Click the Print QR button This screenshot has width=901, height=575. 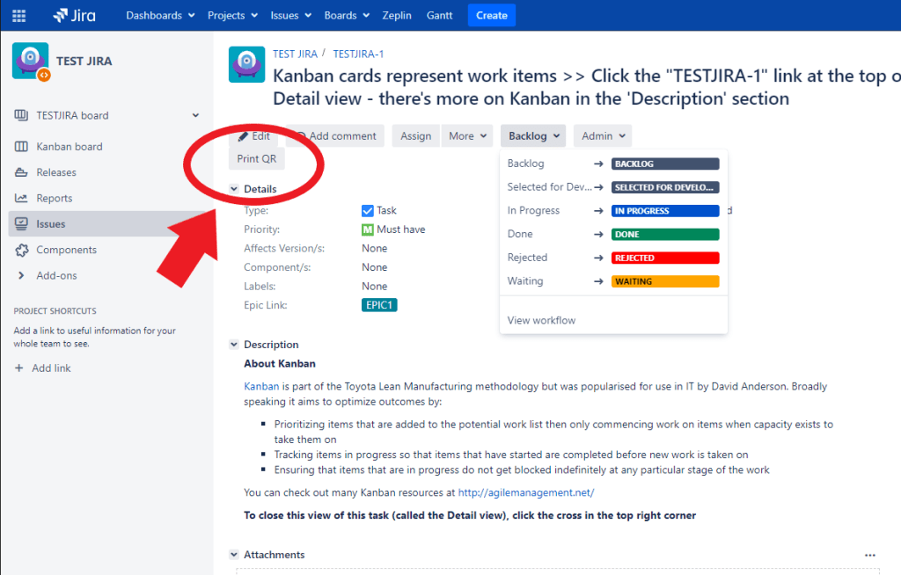click(x=257, y=159)
